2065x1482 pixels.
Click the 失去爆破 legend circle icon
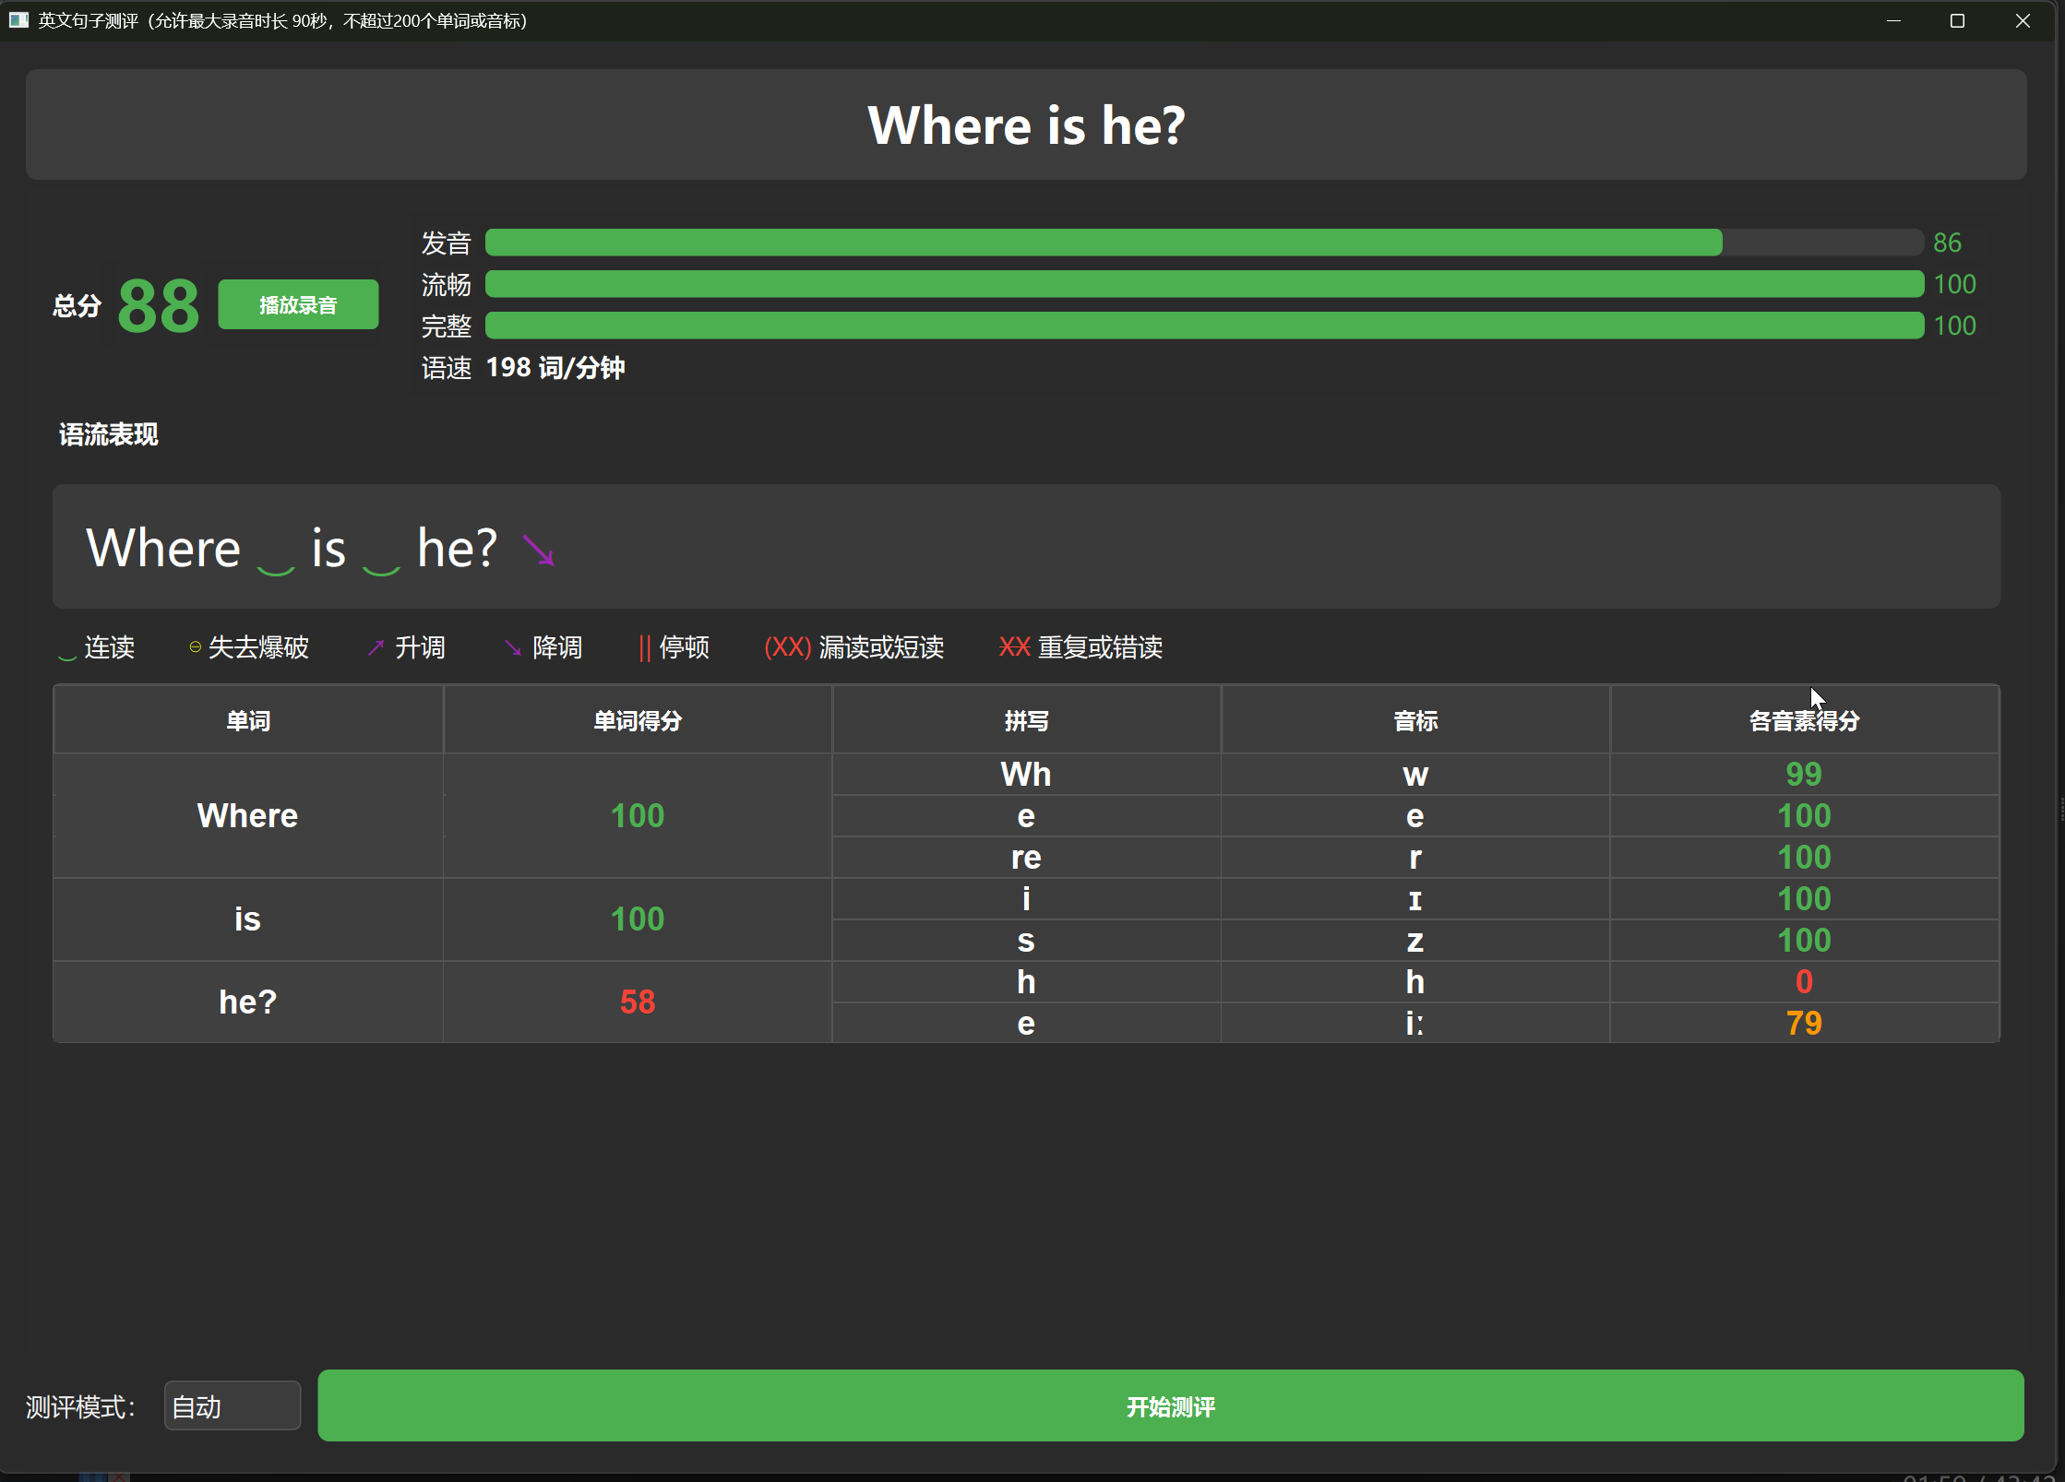tap(195, 647)
